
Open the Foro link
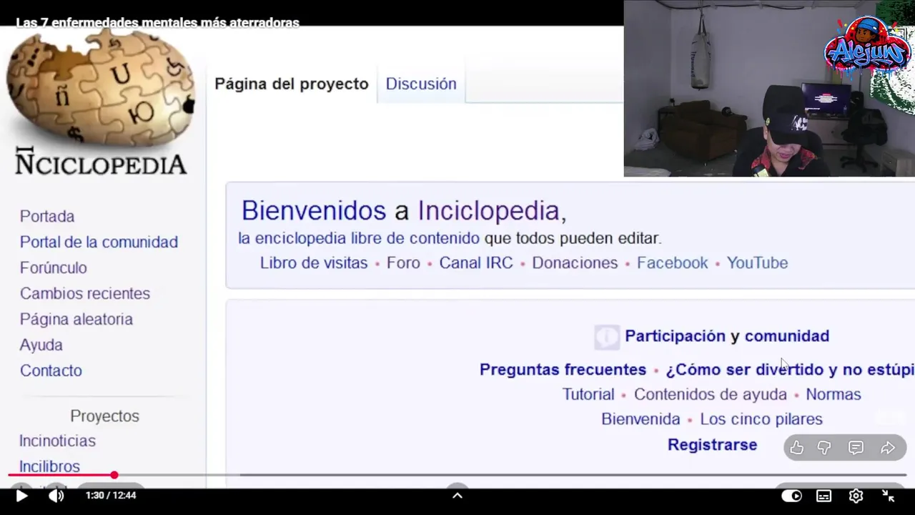(403, 263)
